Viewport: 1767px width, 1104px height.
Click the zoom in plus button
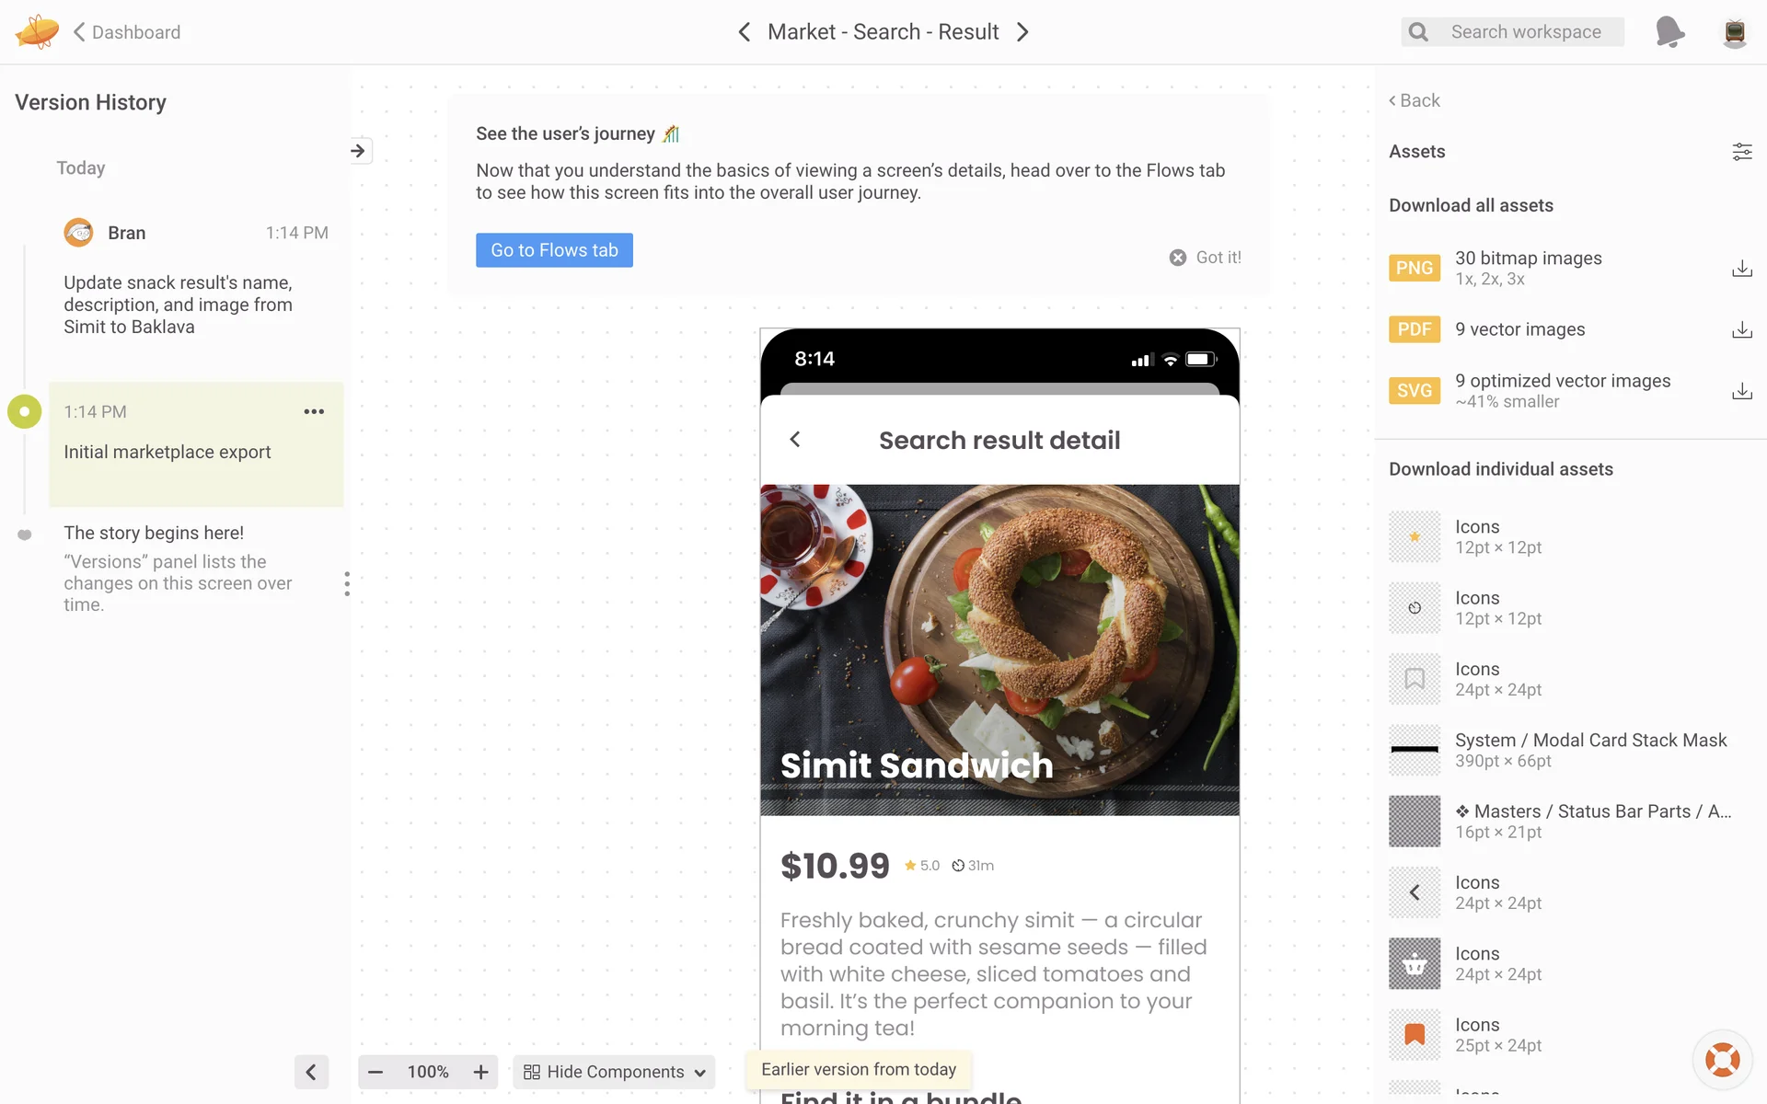tap(480, 1072)
